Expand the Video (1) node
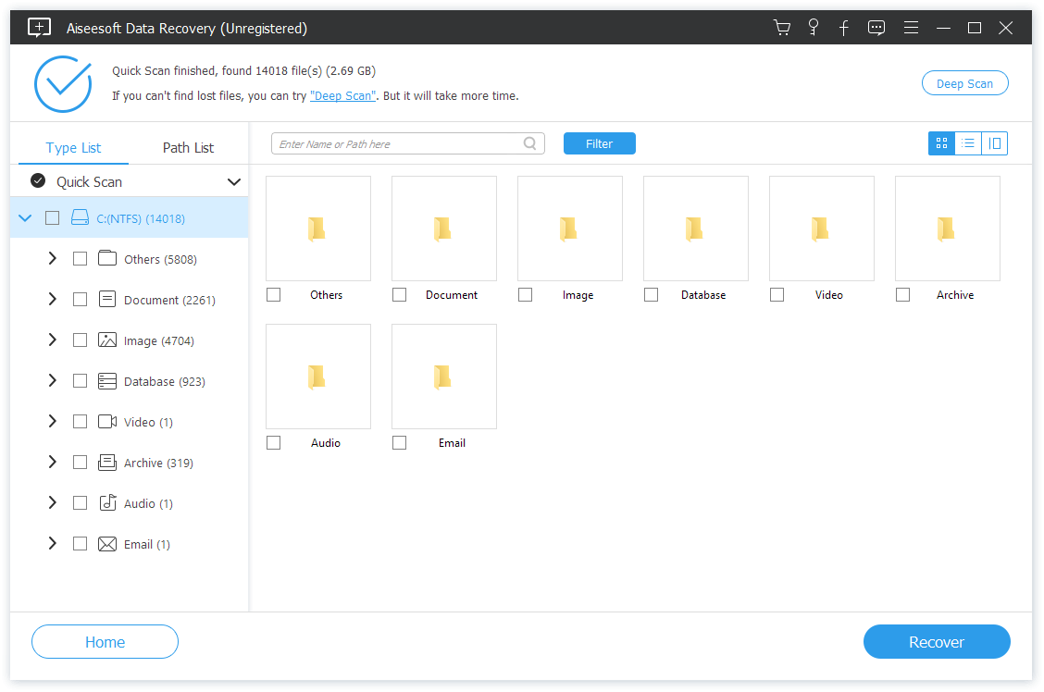This screenshot has height=692, width=1044. click(x=53, y=421)
